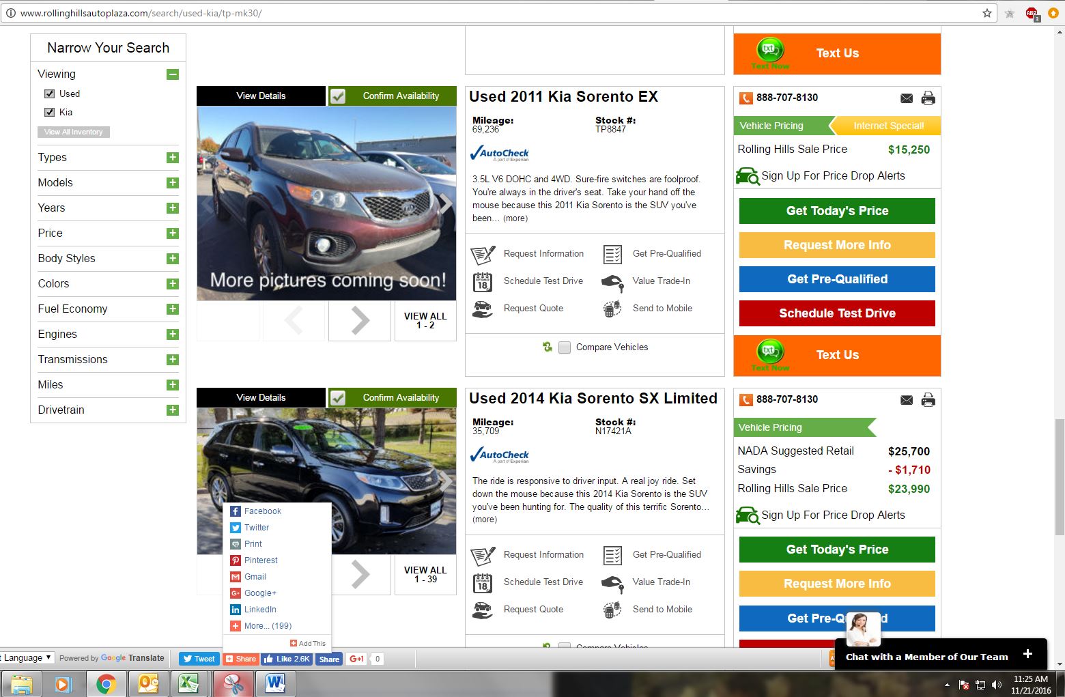Click the email envelope icon for 2011 Sorento

point(906,98)
